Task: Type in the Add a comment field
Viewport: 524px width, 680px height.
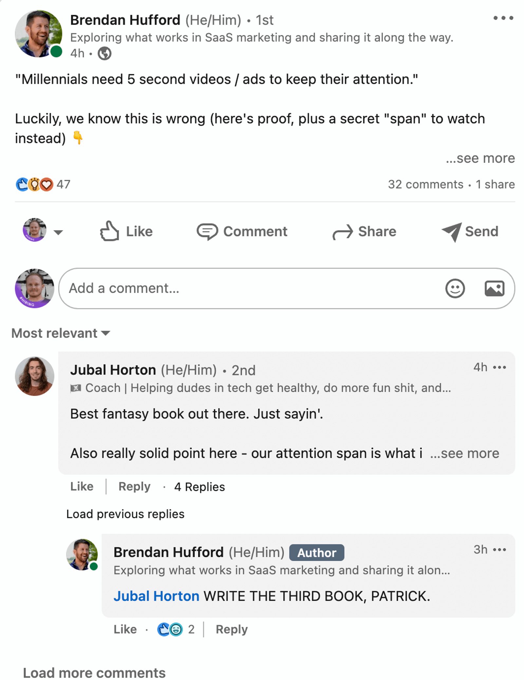Action: click(249, 288)
